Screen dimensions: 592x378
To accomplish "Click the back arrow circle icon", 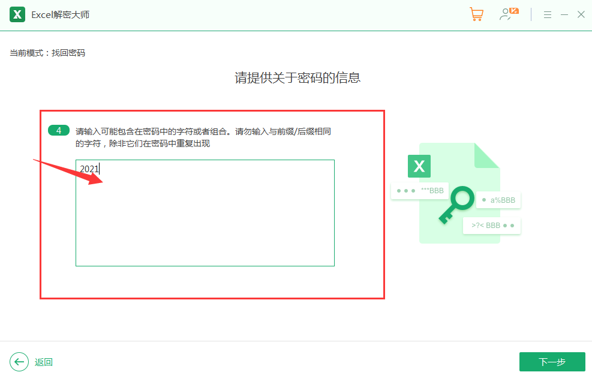I will 19,362.
